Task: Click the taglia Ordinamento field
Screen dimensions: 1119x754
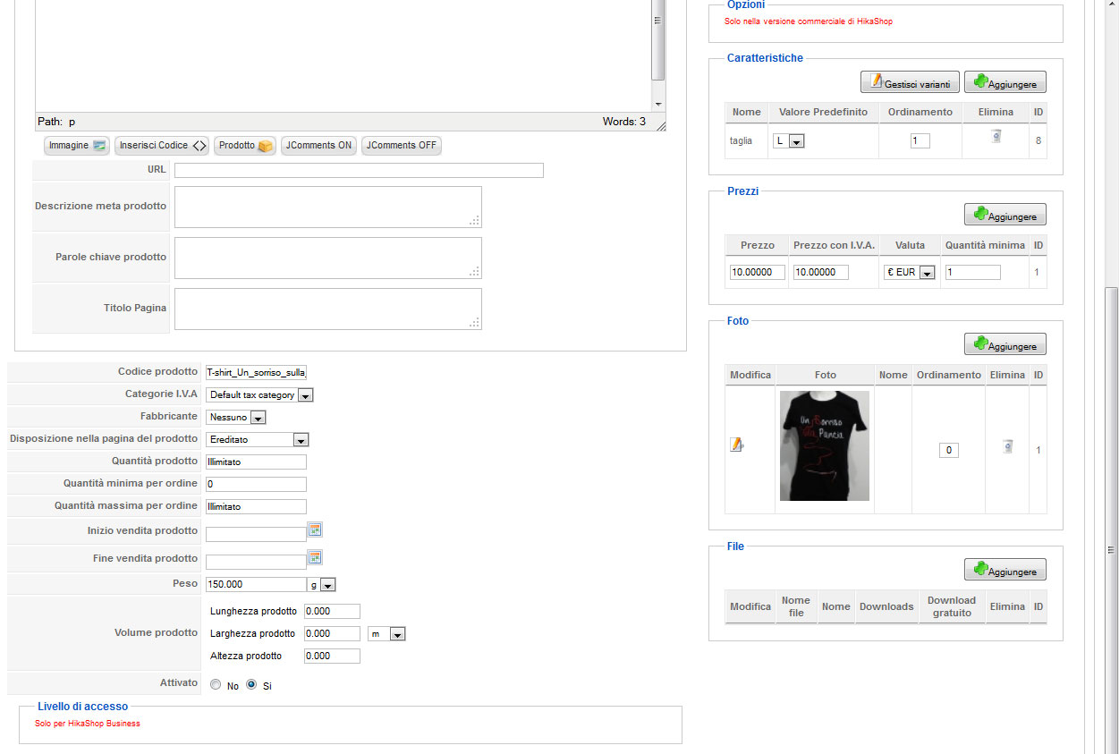Action: tap(920, 141)
